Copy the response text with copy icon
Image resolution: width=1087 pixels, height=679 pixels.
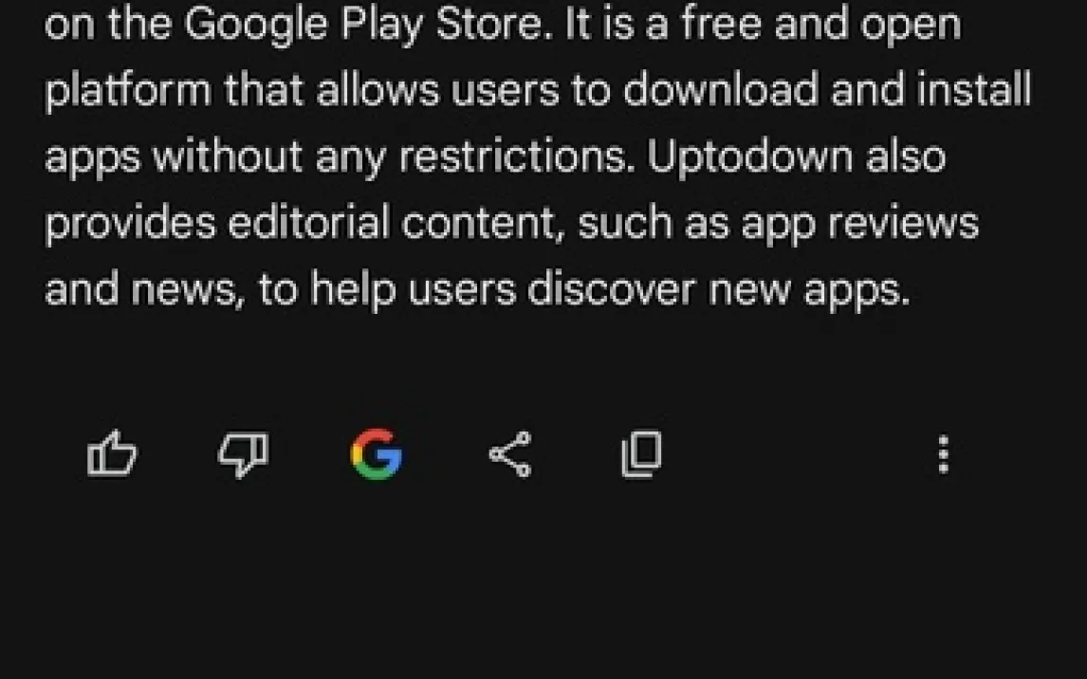pos(642,454)
